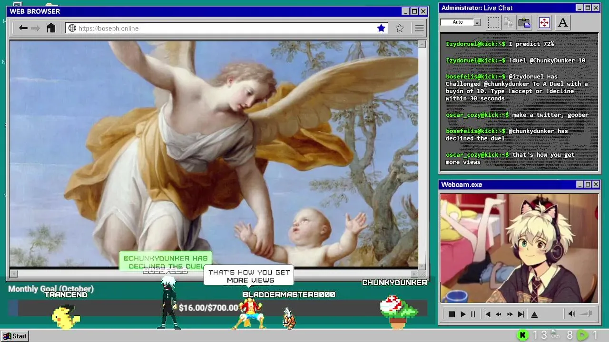Click the white-haired sprite in dark outfit

pyautogui.click(x=169, y=303)
